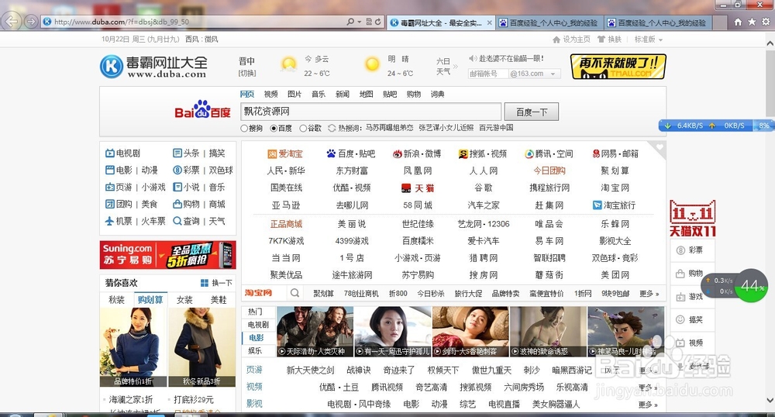The width and height of the screenshot is (775, 417).
Task: Click the 设为主页 link
Action: (x=571, y=40)
